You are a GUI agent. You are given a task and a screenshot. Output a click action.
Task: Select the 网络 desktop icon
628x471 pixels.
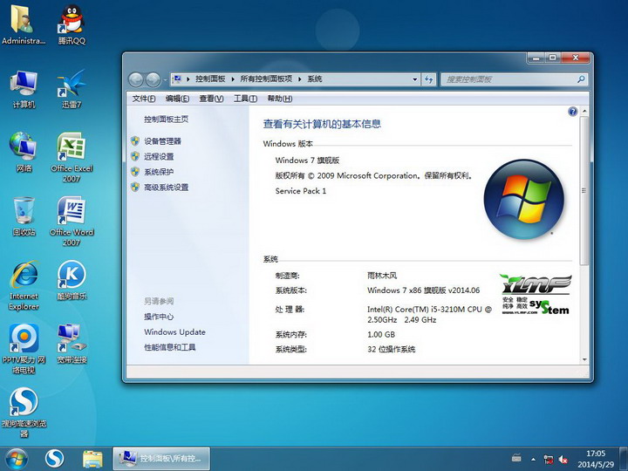pyautogui.click(x=24, y=152)
